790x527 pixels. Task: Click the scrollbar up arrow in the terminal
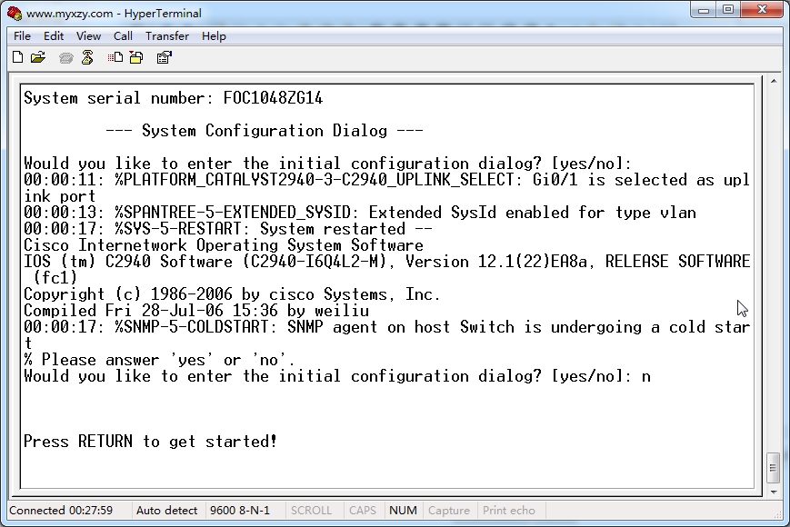coord(773,82)
